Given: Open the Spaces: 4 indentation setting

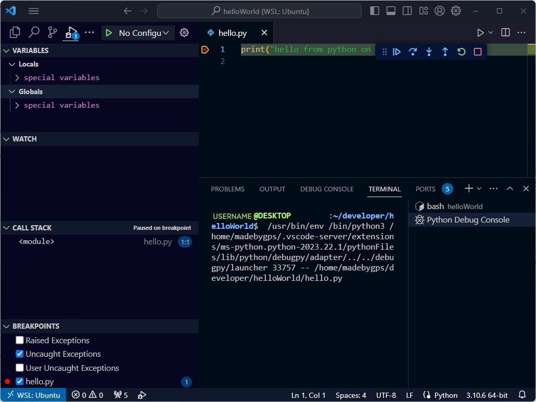Looking at the screenshot, I should [351, 395].
